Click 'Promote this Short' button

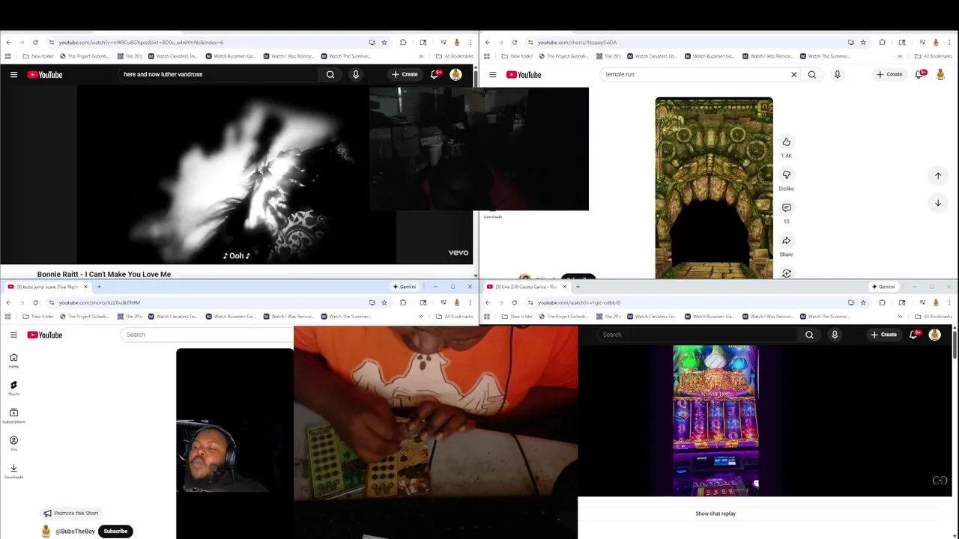pos(71,514)
